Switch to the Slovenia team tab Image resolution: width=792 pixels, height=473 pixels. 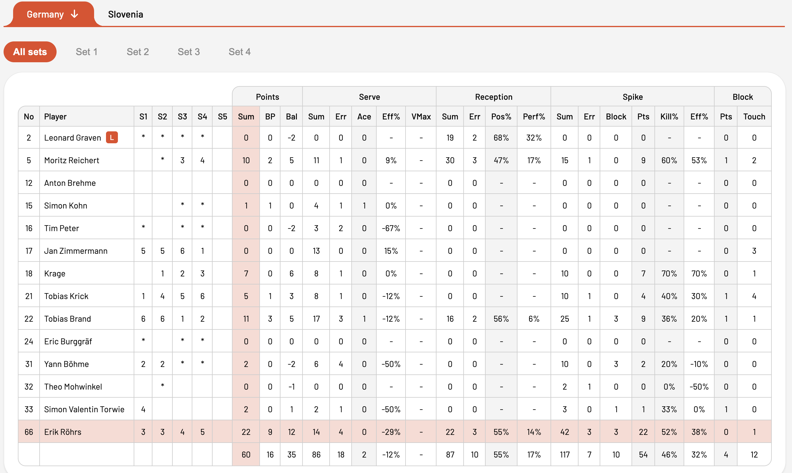(x=126, y=14)
